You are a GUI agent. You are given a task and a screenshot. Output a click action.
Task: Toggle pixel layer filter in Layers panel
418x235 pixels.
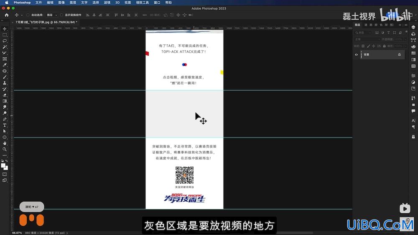point(377,33)
